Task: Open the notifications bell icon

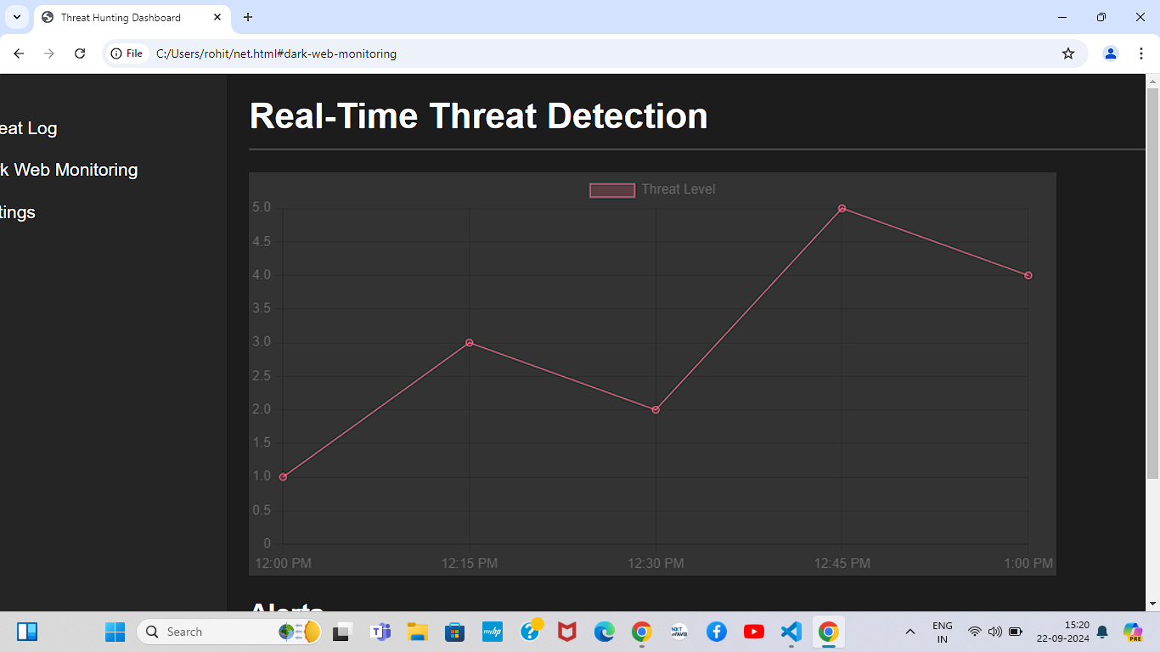Action: [x=1102, y=632]
